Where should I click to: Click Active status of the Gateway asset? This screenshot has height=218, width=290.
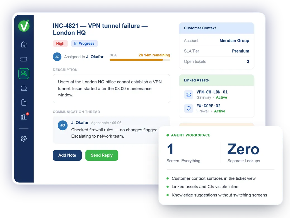[x=221, y=97]
